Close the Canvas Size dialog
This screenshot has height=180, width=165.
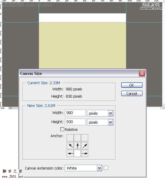tap(142, 73)
